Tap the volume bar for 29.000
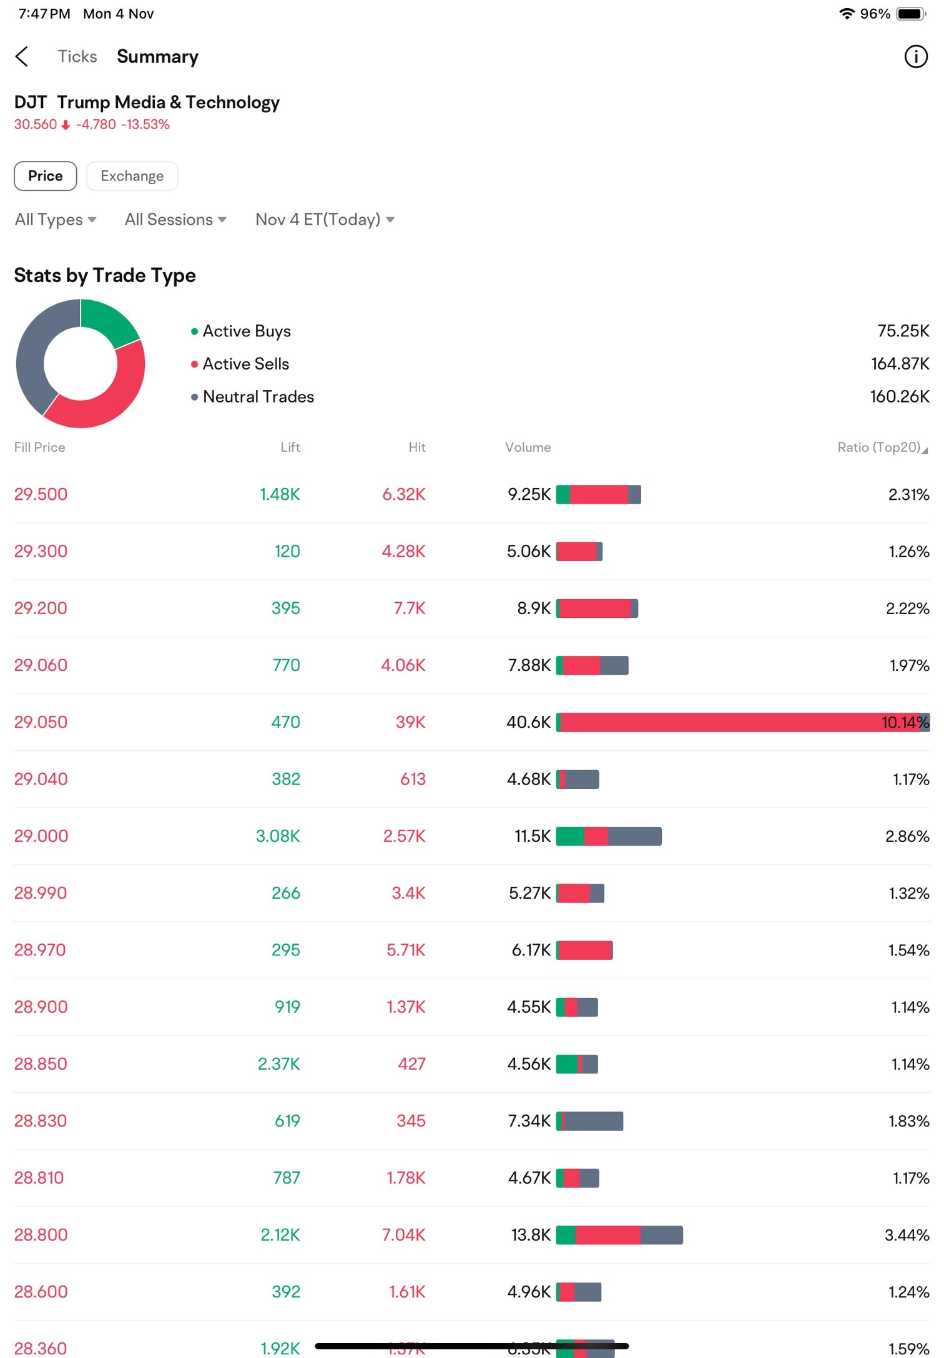 coord(609,836)
